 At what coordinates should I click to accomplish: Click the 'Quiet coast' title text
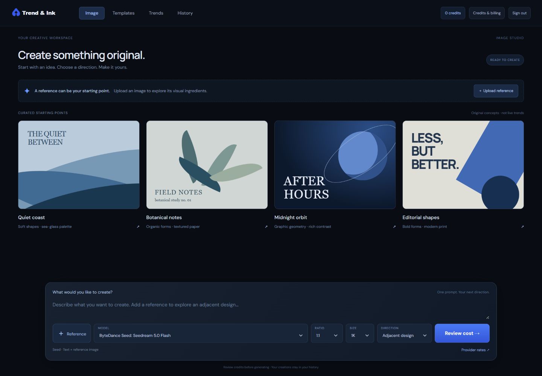pos(31,217)
